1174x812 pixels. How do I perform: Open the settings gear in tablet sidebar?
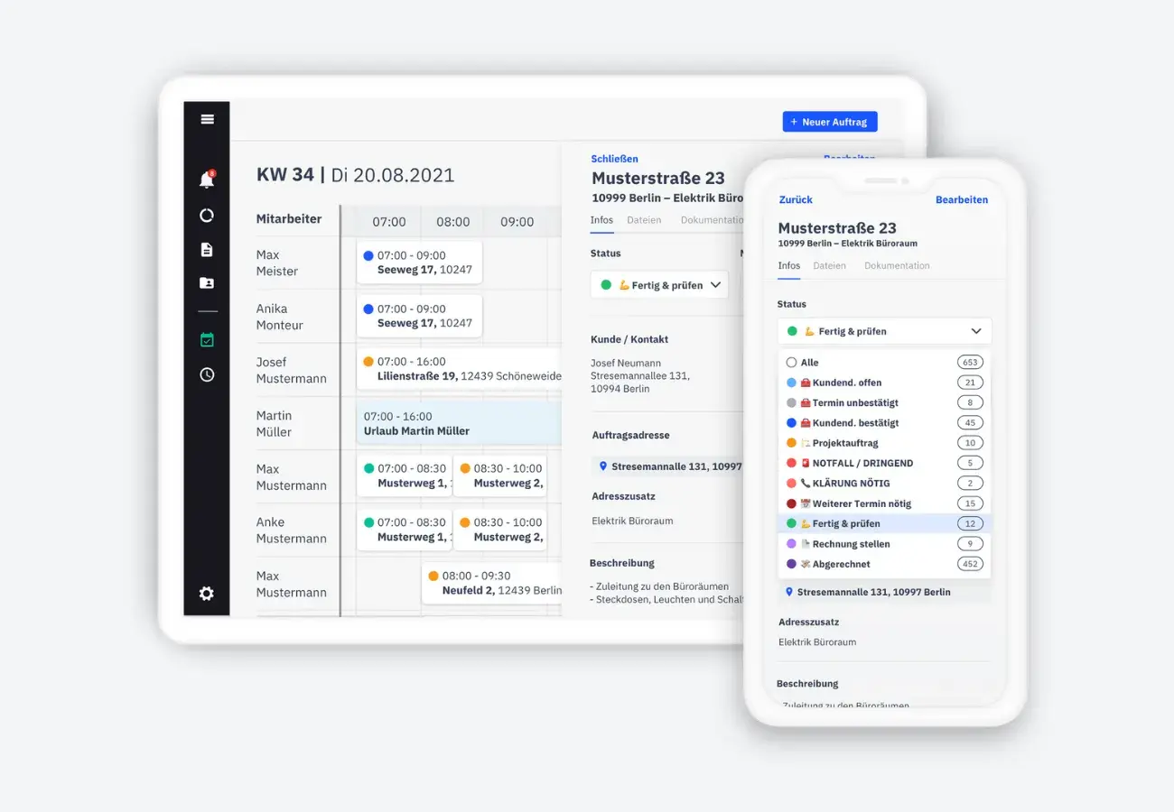pyautogui.click(x=207, y=594)
